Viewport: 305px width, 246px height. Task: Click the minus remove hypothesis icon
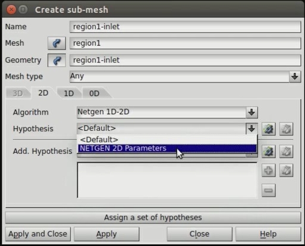point(269,190)
